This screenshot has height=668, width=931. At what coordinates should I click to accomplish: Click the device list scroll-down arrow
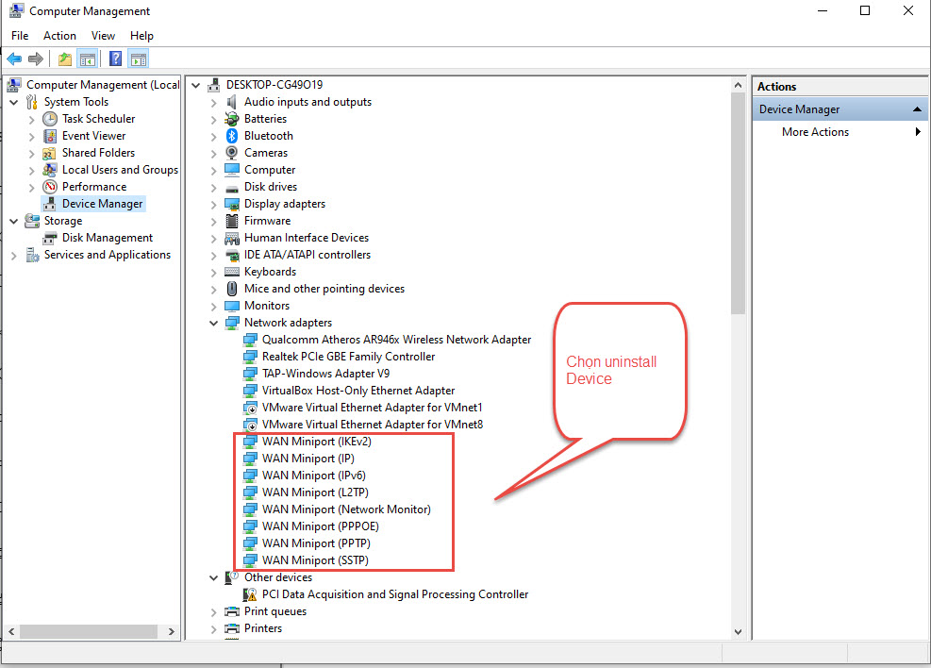point(738,632)
